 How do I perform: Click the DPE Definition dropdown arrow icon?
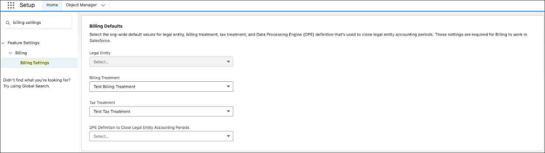click(228, 136)
